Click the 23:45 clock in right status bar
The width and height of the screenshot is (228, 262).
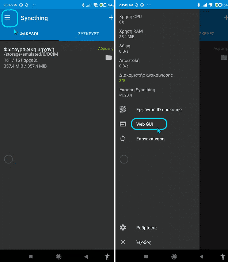[x=123, y=5]
